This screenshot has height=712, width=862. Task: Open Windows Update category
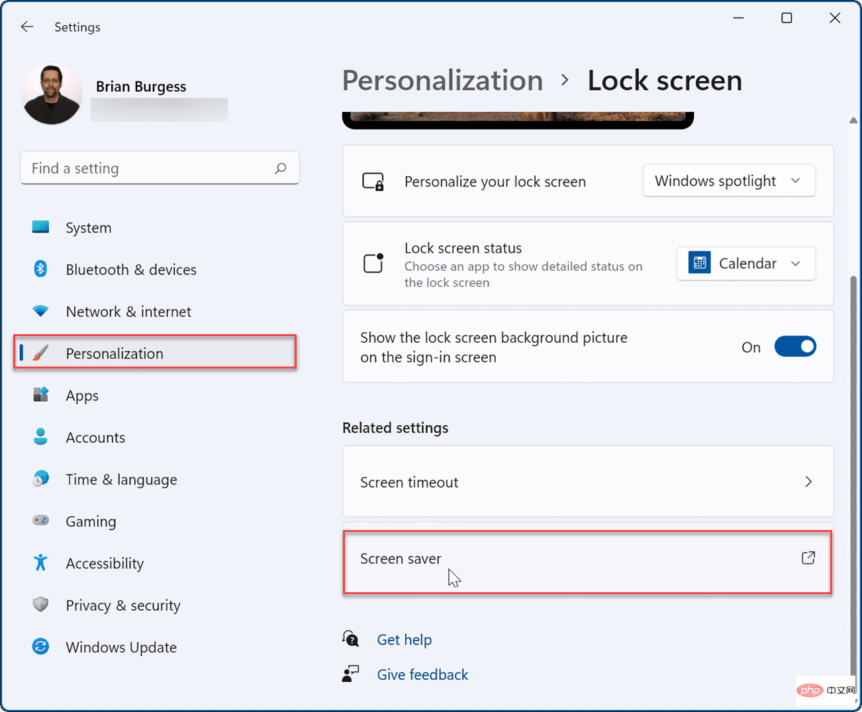coord(156,647)
